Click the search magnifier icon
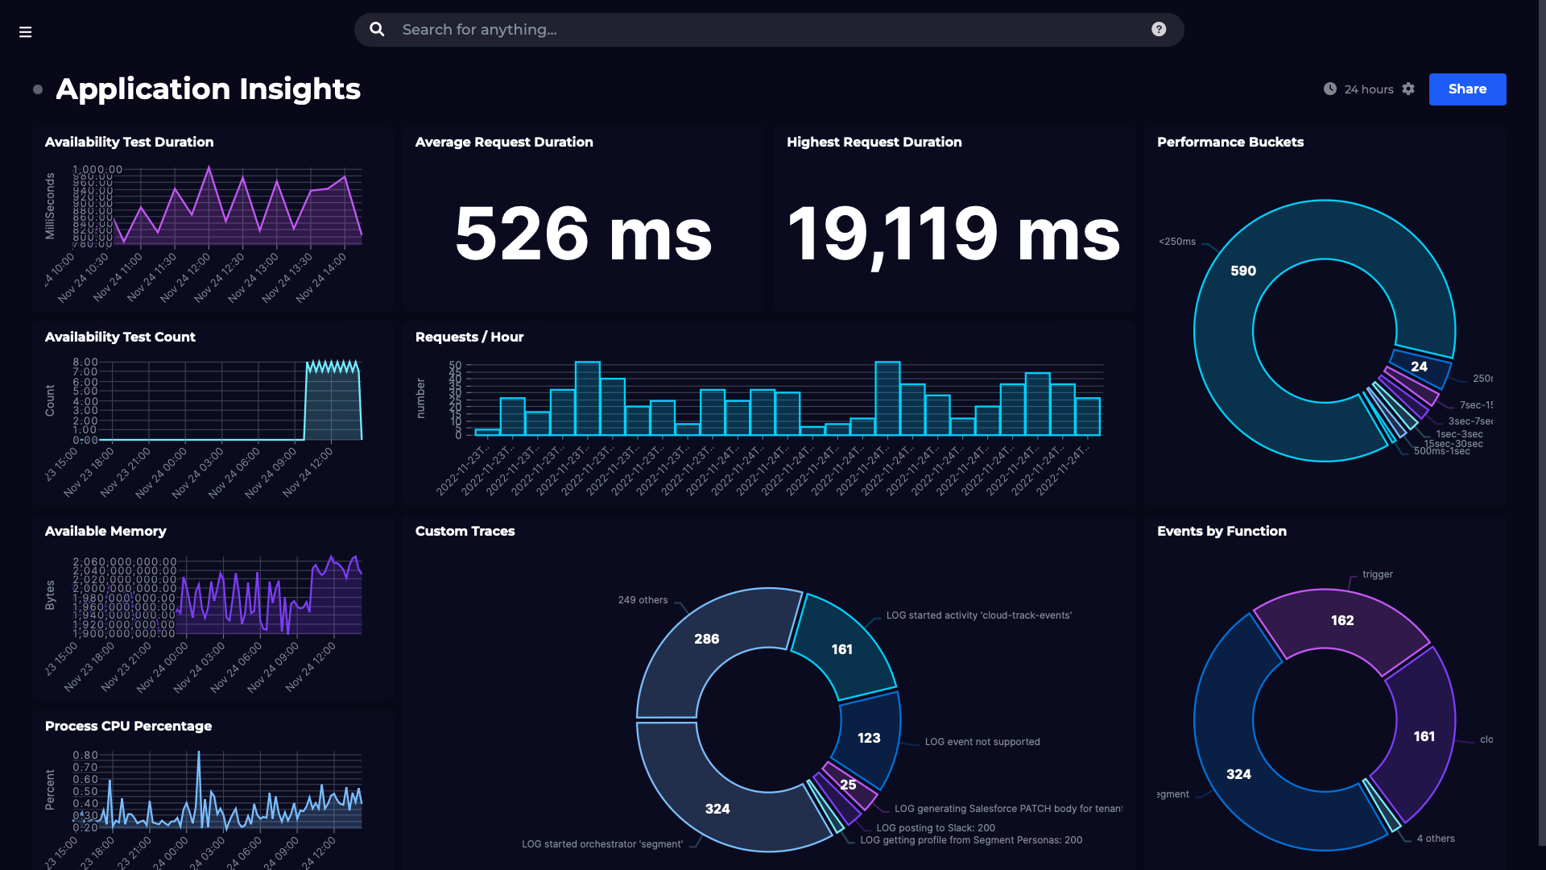This screenshot has width=1546, height=870. [x=377, y=30]
